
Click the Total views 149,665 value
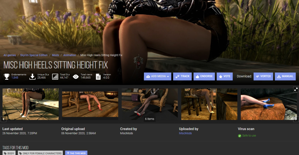coord(86,78)
